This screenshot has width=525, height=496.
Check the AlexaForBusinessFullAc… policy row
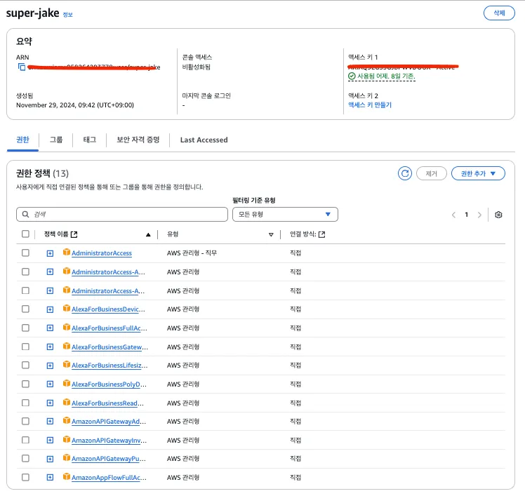(x=25, y=328)
